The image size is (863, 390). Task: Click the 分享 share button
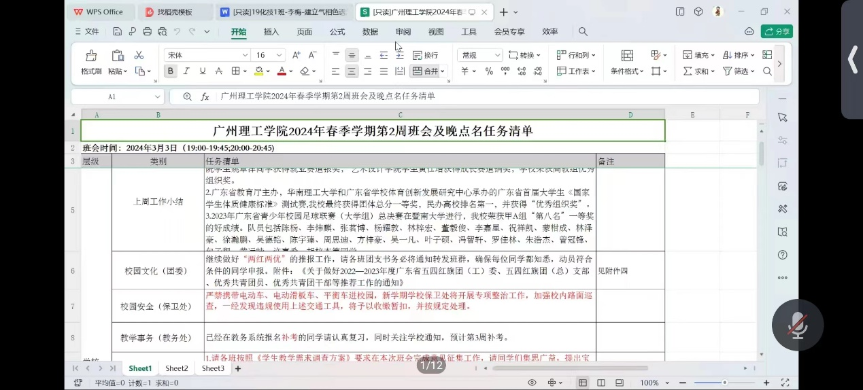click(777, 31)
